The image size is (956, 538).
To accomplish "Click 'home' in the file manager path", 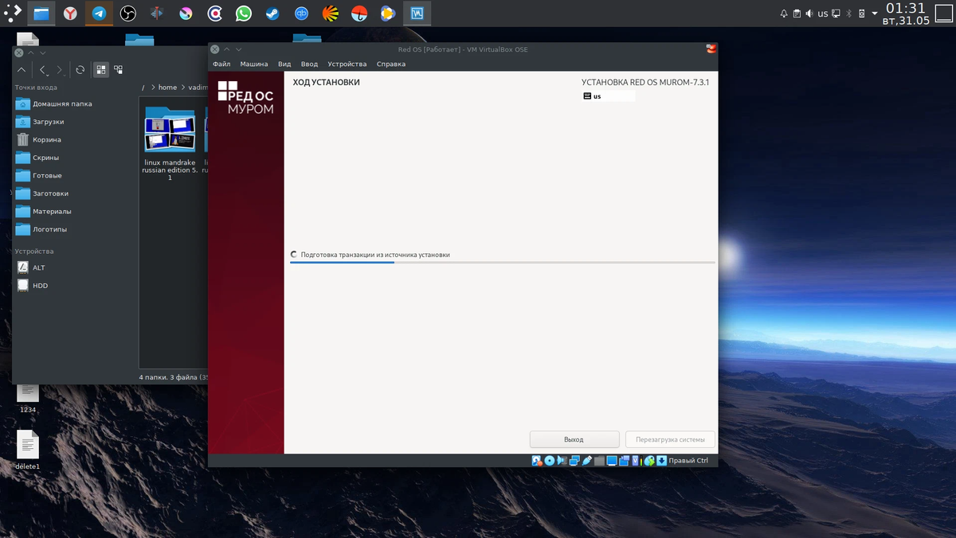I will coord(167,88).
